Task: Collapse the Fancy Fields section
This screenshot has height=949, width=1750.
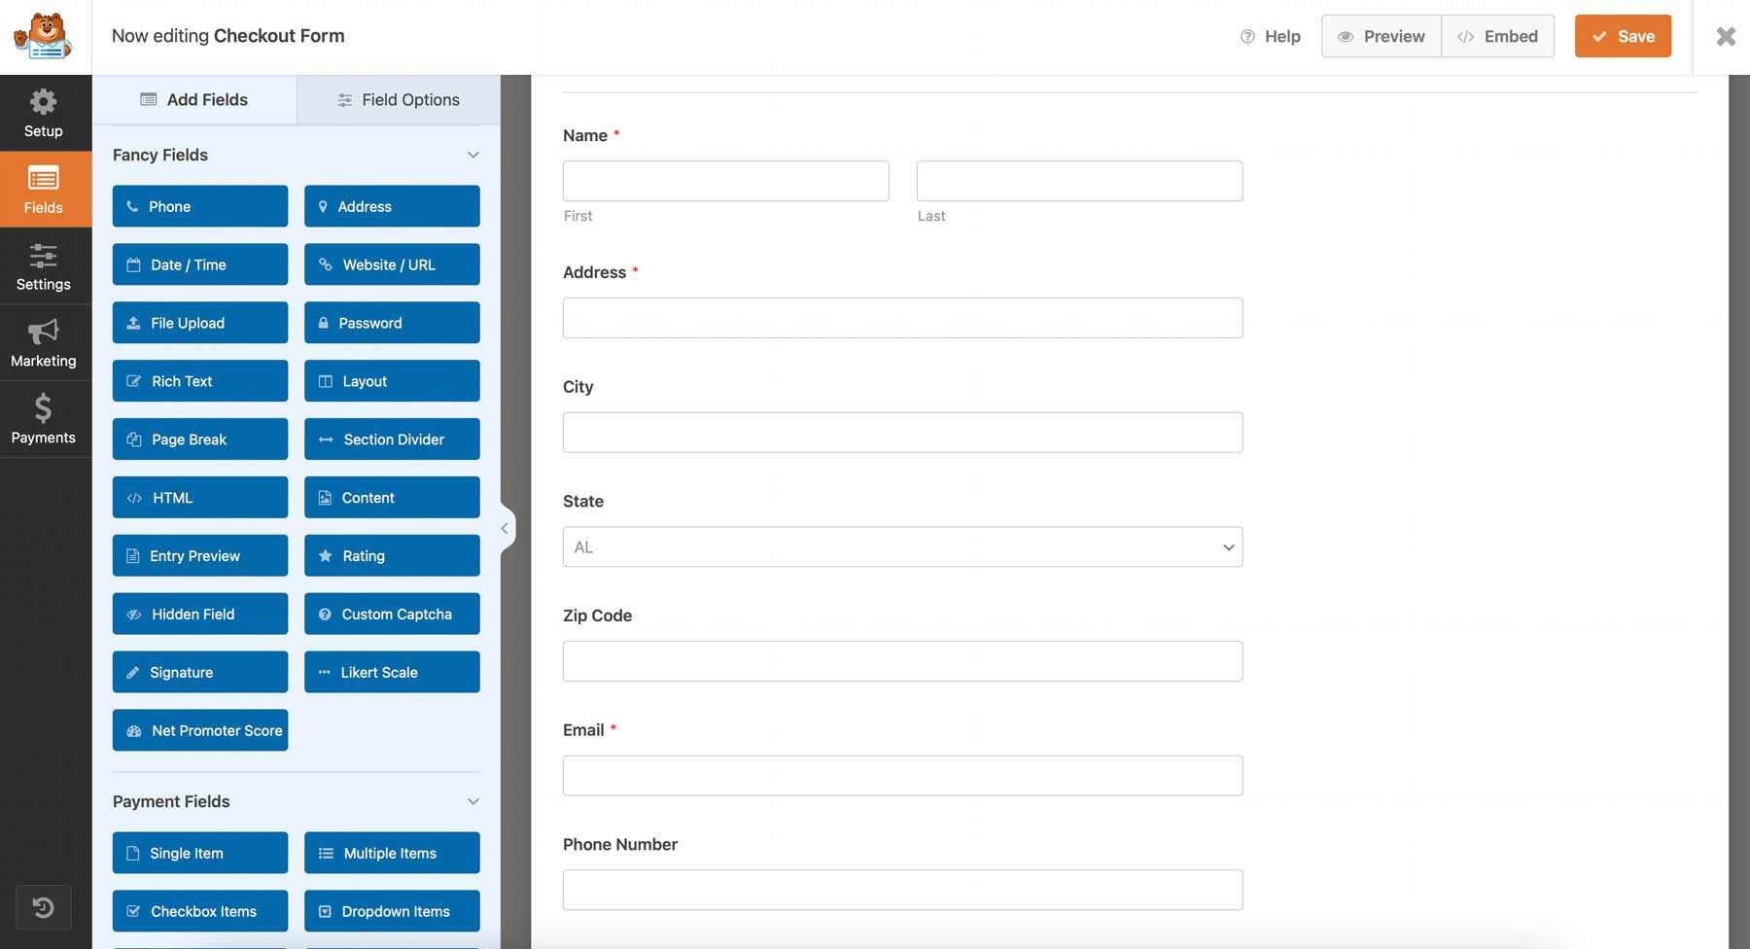Action: 473,155
